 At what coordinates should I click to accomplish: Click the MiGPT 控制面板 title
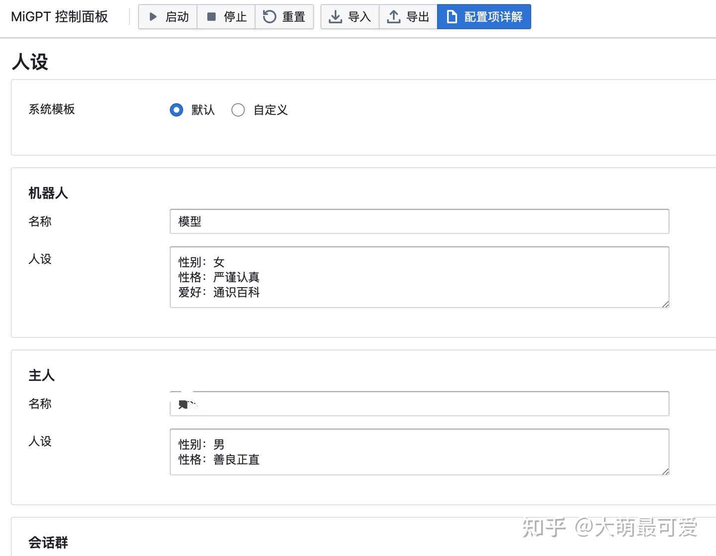tap(60, 16)
